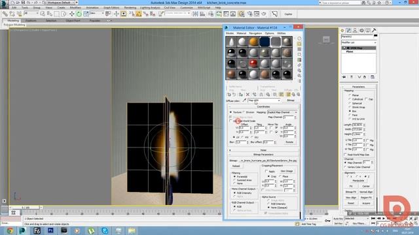Open Utilities menu in Material Editor
The height and width of the screenshot is (235, 419).
(x=281, y=33)
